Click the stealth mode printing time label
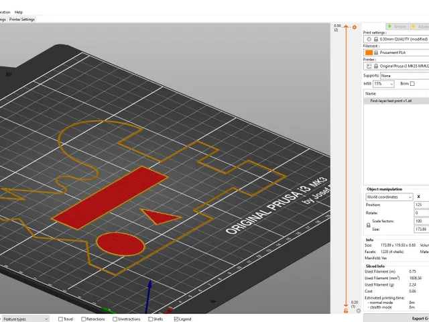 [379, 307]
